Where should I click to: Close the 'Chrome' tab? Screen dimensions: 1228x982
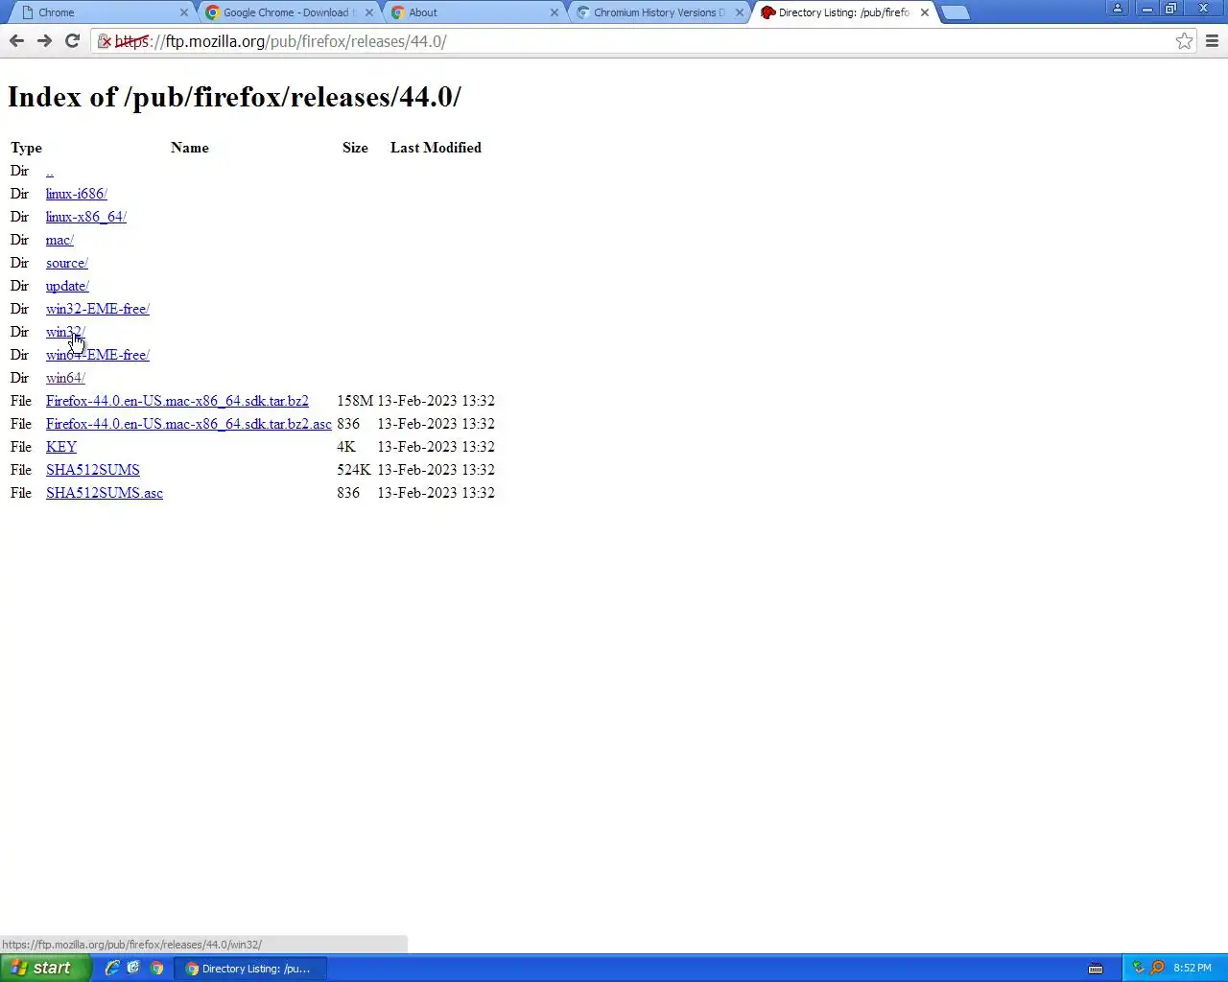click(x=184, y=12)
